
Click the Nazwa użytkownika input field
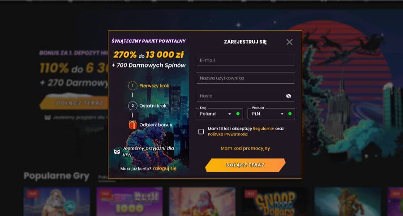tap(245, 78)
